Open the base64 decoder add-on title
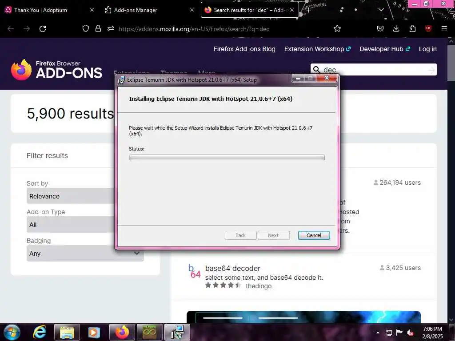The width and height of the screenshot is (455, 341). click(x=233, y=268)
